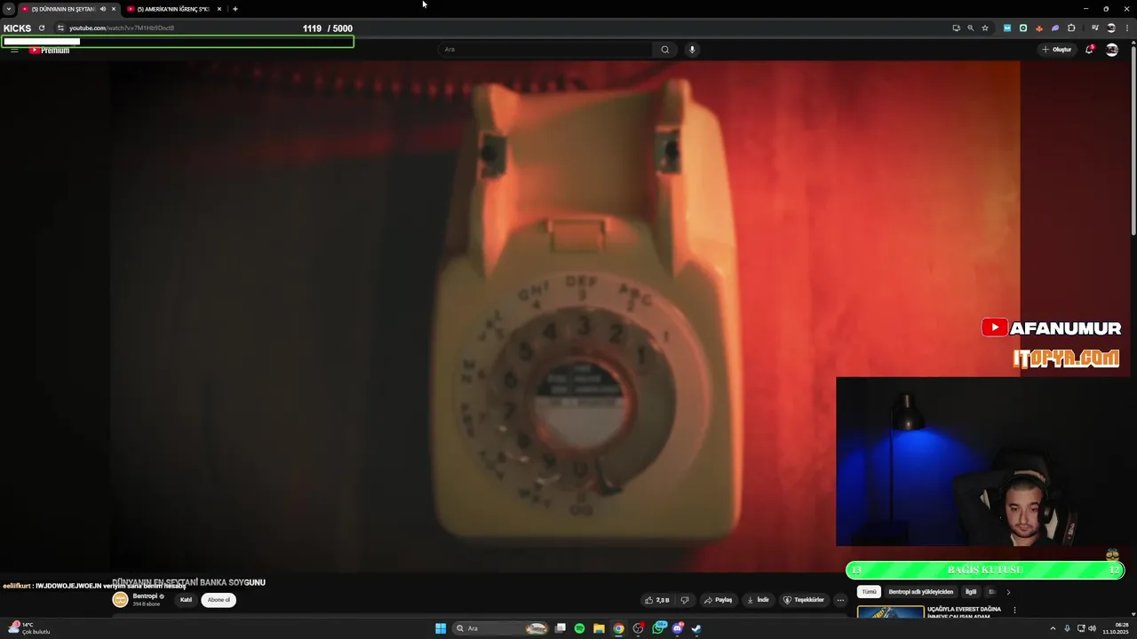Click the Oluştur create button
The height and width of the screenshot is (639, 1137).
[x=1056, y=50]
